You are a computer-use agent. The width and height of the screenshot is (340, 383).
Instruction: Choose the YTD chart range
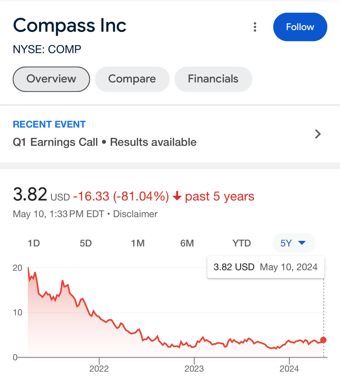tap(241, 243)
